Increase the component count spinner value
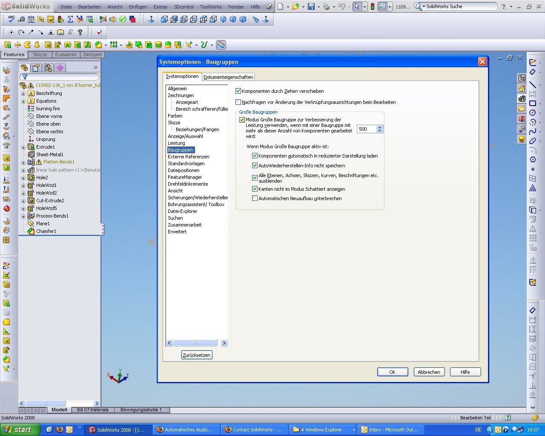Viewport: 545px width, 436px height. pyautogui.click(x=380, y=127)
